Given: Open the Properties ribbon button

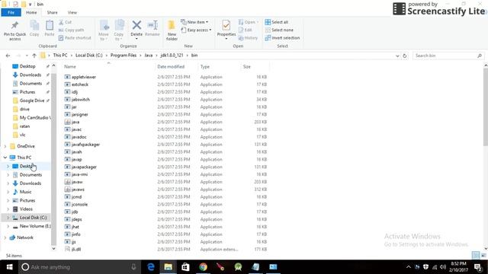Looking at the screenshot, I should 226,29.
